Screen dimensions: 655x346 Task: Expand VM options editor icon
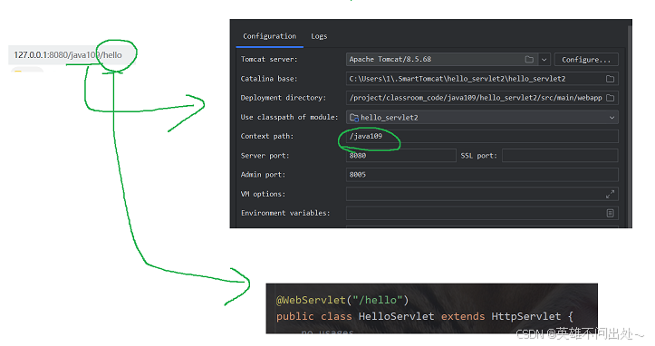click(x=610, y=194)
